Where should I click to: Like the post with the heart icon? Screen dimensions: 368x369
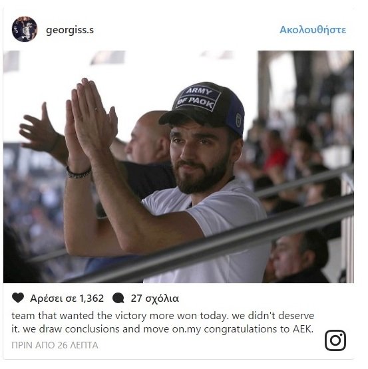point(18,298)
